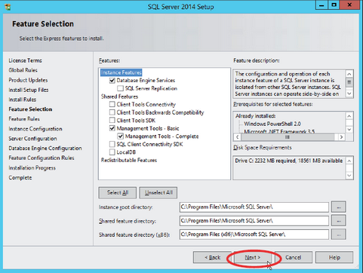Select the Instance Features tree node
363x273 pixels.
pos(122,72)
